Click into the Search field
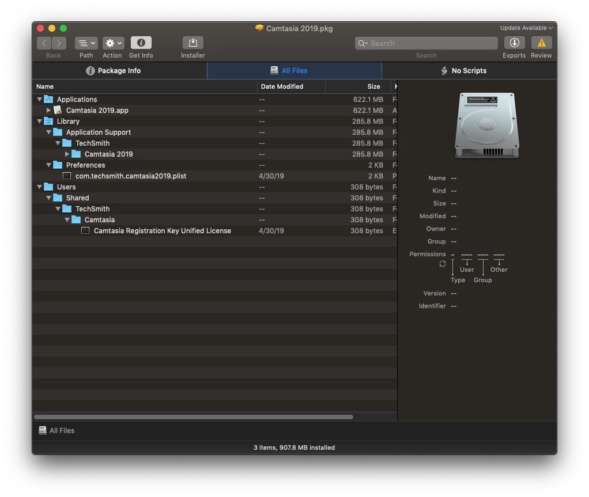The width and height of the screenshot is (589, 497). click(426, 43)
